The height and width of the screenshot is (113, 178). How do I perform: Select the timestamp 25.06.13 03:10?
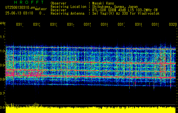pos(19,13)
